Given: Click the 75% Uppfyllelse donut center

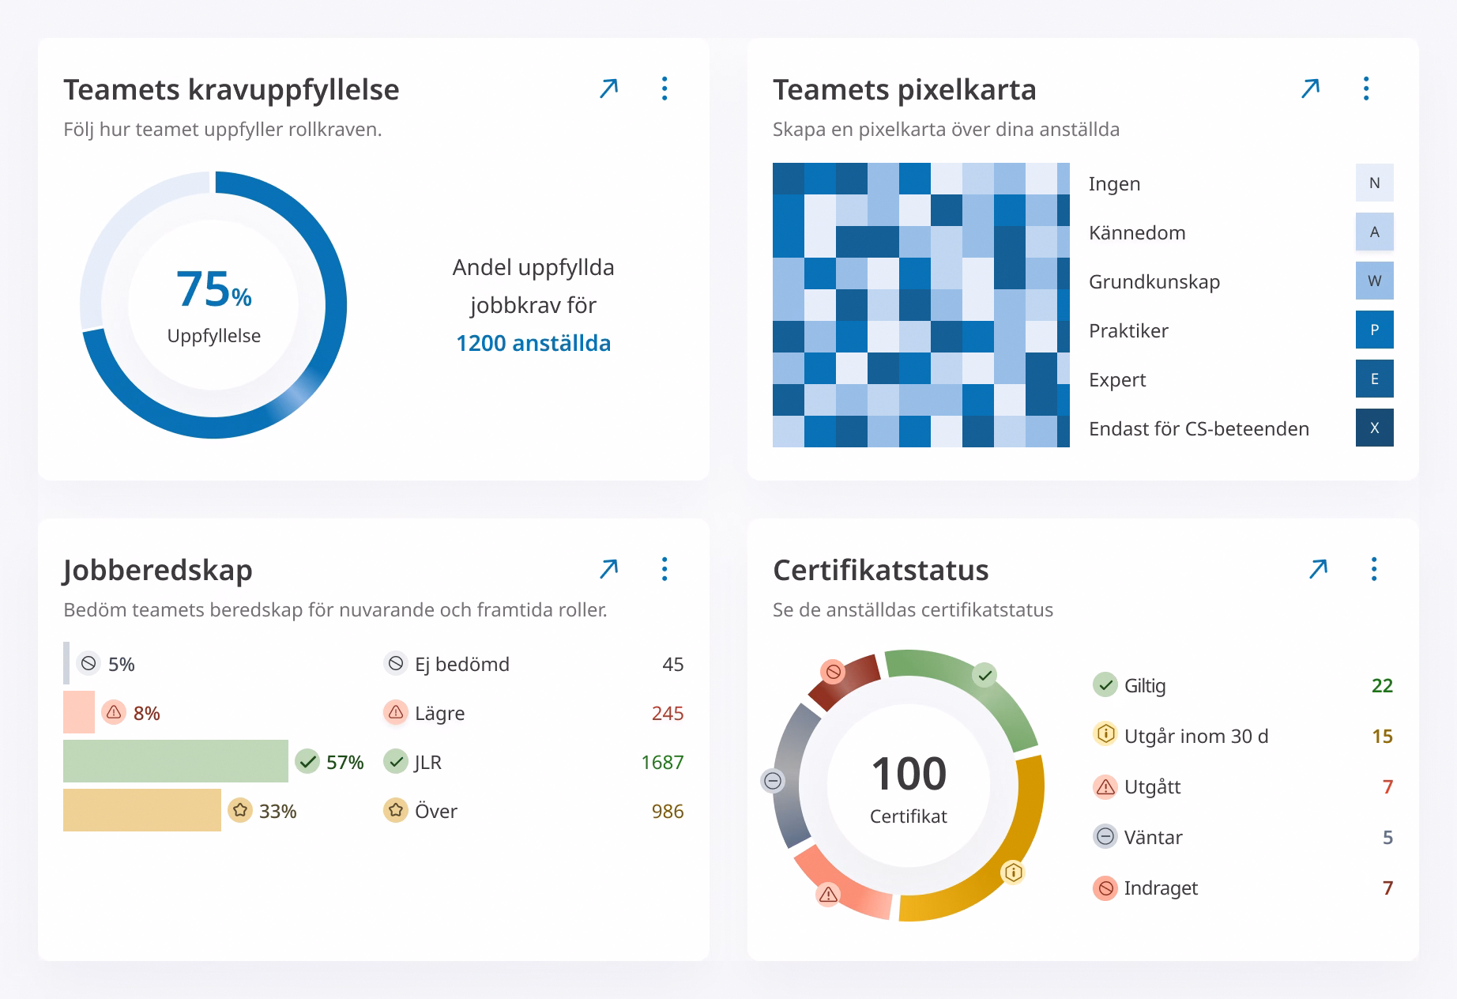Looking at the screenshot, I should (x=213, y=304).
